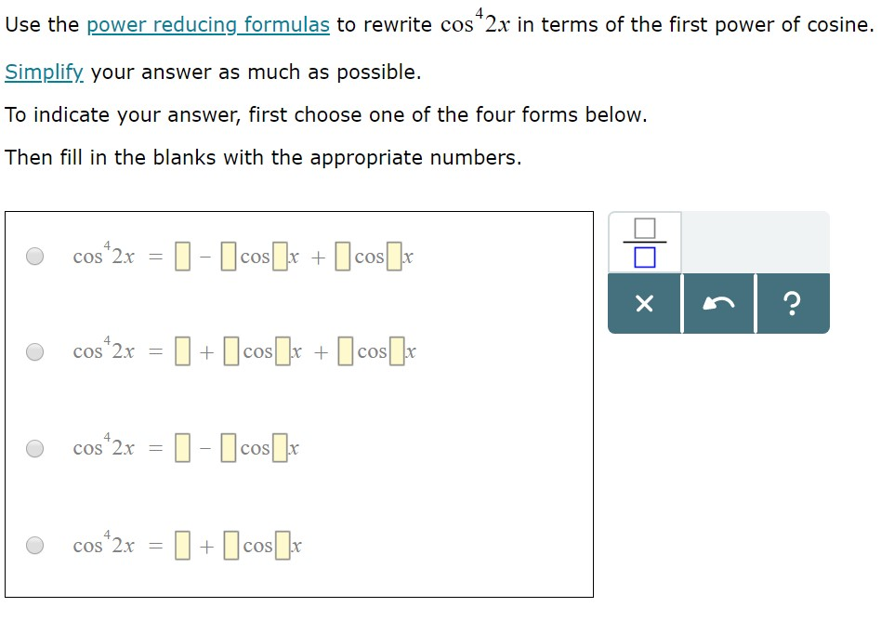Image resolution: width=881 pixels, height=634 pixels.
Task: Click the first cosine coefficient blank, first form
Action: pos(229,256)
